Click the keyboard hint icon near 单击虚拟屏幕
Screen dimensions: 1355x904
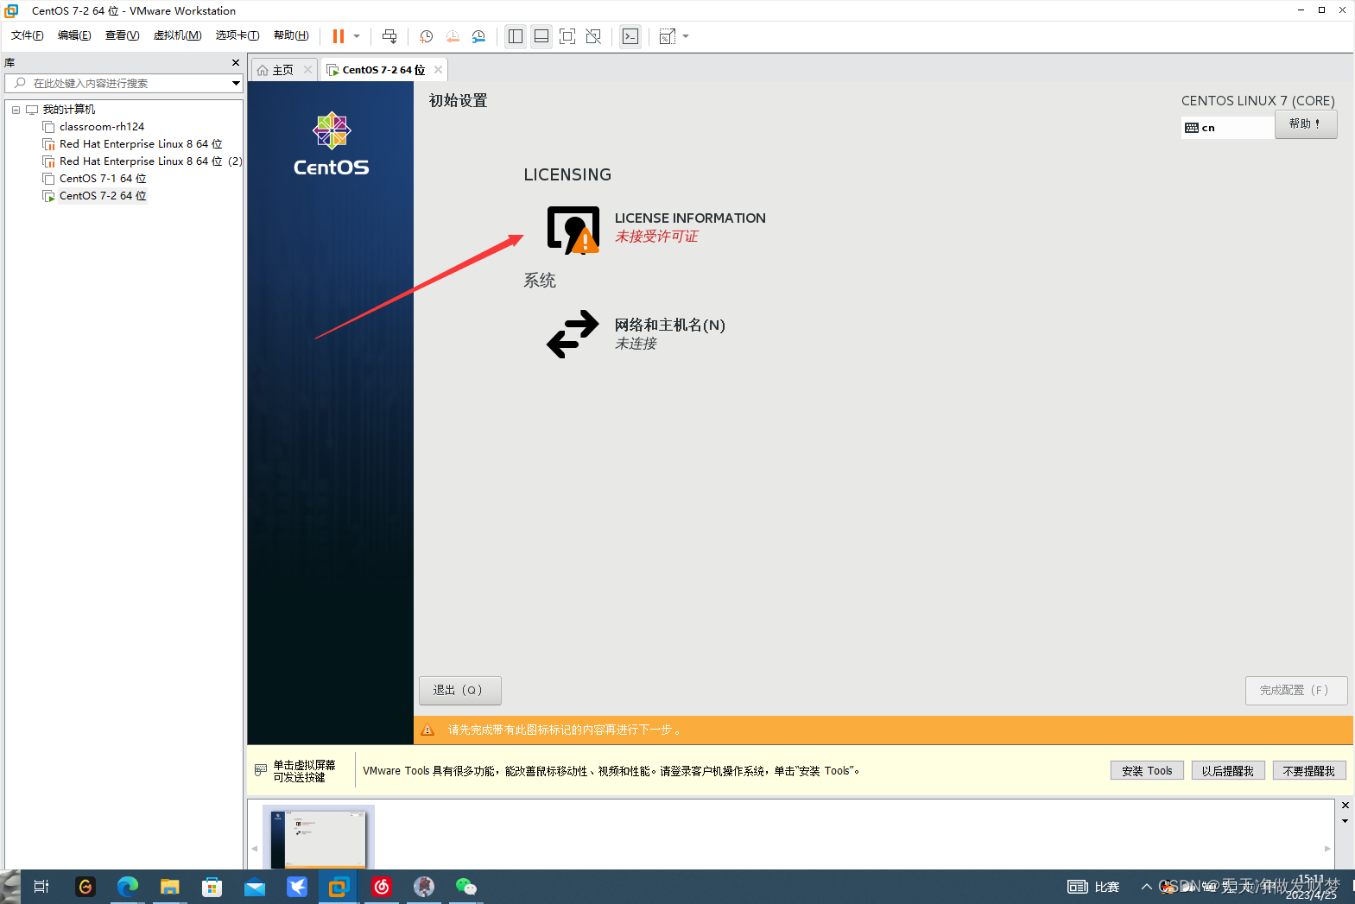(x=261, y=770)
